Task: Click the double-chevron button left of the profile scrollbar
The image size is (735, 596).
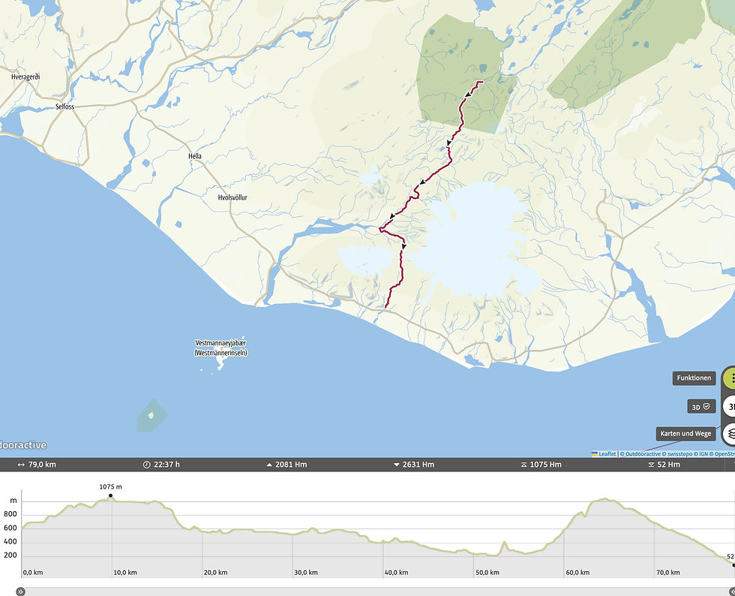Action: pos(21,591)
